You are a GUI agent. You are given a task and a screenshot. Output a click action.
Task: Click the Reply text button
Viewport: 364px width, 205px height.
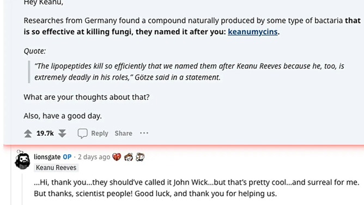point(100,133)
